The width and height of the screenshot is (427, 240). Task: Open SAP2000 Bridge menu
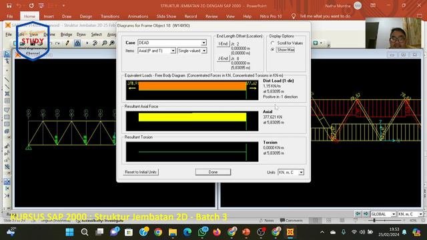[66, 35]
